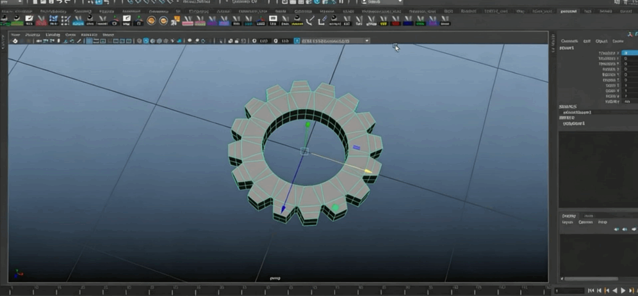Switch to the Display tab in Layer Editor

coord(568,215)
